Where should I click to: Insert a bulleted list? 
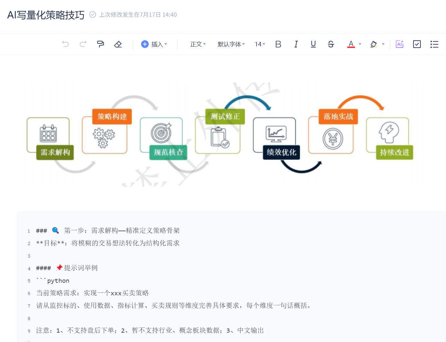pos(434,44)
